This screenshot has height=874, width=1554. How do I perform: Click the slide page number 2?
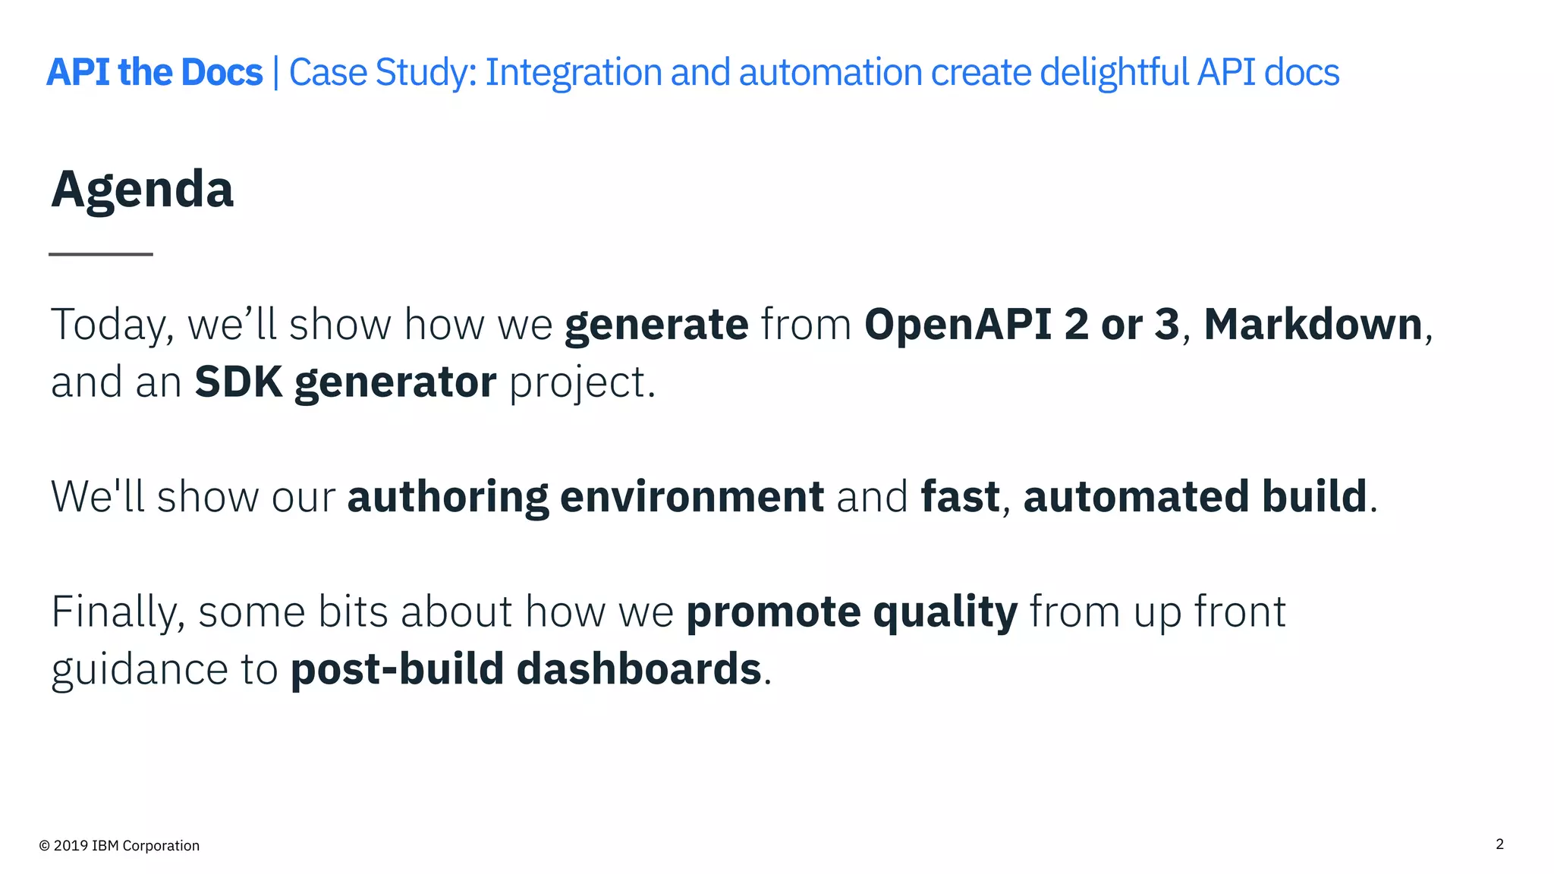[x=1499, y=844]
